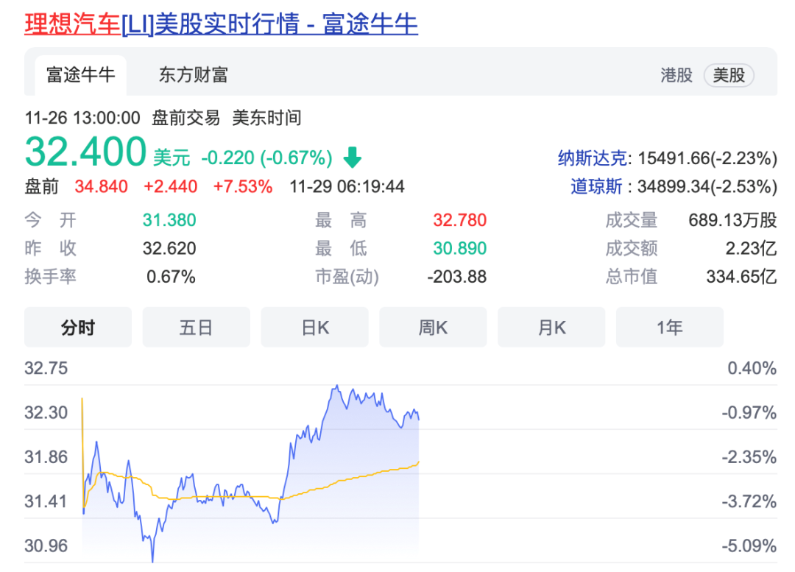Switch to the 东方财富 source tab
This screenshot has height=572, width=795.
193,75
